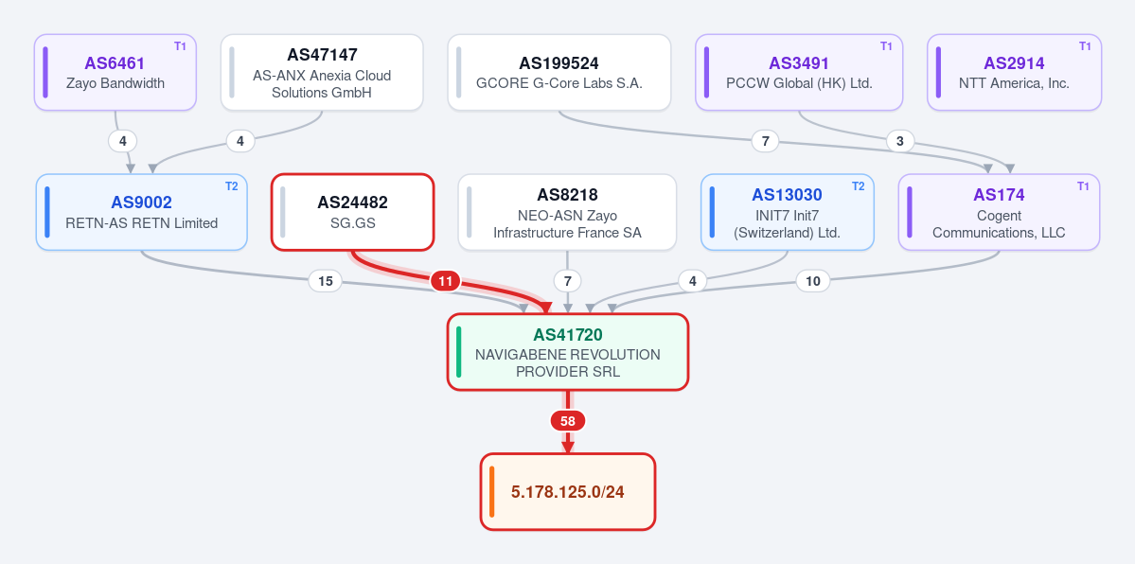Screen dimensions: 1135x564
Task: Select the AS41720 Navigabene Revolution node
Action: 568,352
